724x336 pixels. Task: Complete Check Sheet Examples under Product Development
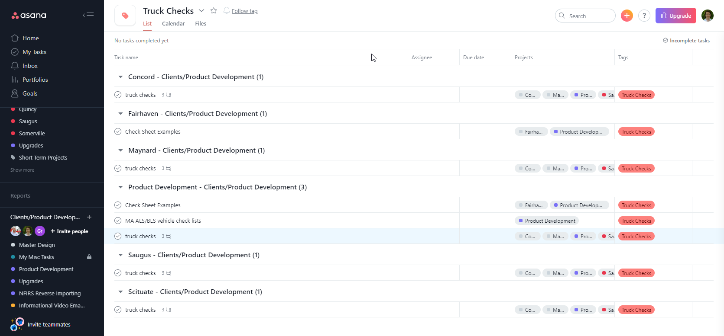tap(118, 205)
